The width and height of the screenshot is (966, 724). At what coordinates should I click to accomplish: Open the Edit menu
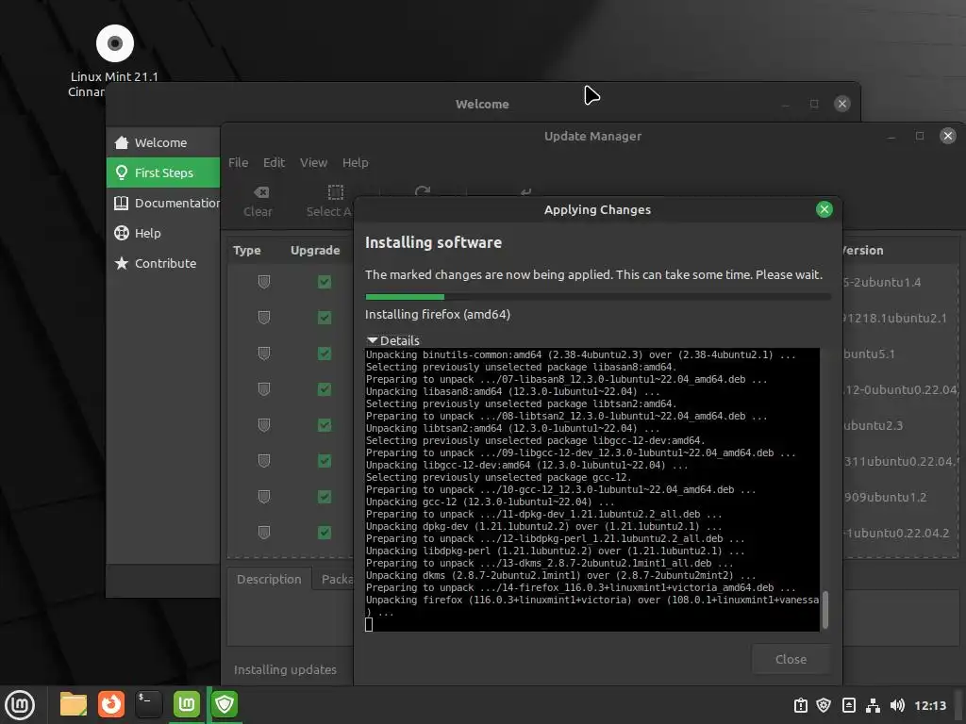pos(274,162)
